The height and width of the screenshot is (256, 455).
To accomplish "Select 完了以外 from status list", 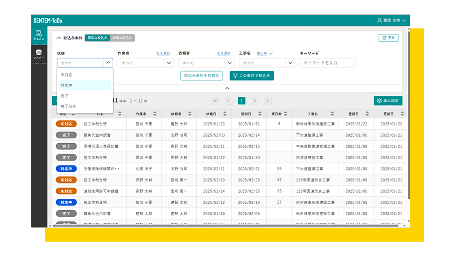I will pyautogui.click(x=85, y=106).
